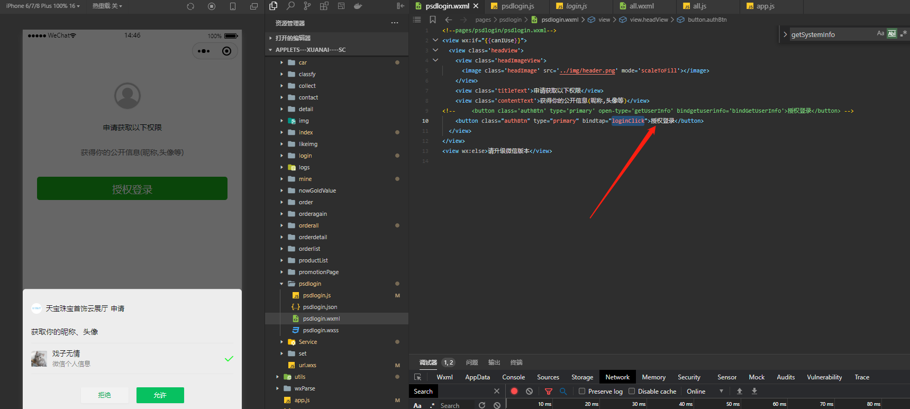
Task: Enable the Disable cache checkbox
Action: [x=632, y=391]
